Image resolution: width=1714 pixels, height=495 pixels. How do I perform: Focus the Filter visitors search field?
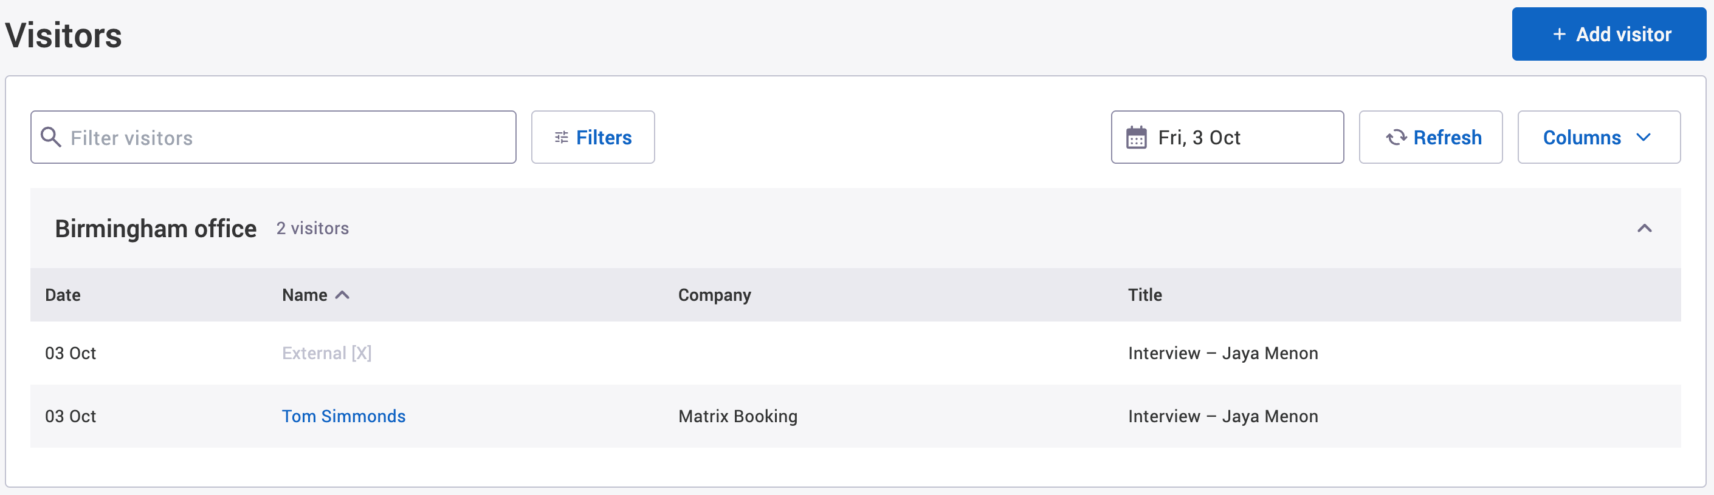pyautogui.click(x=286, y=138)
